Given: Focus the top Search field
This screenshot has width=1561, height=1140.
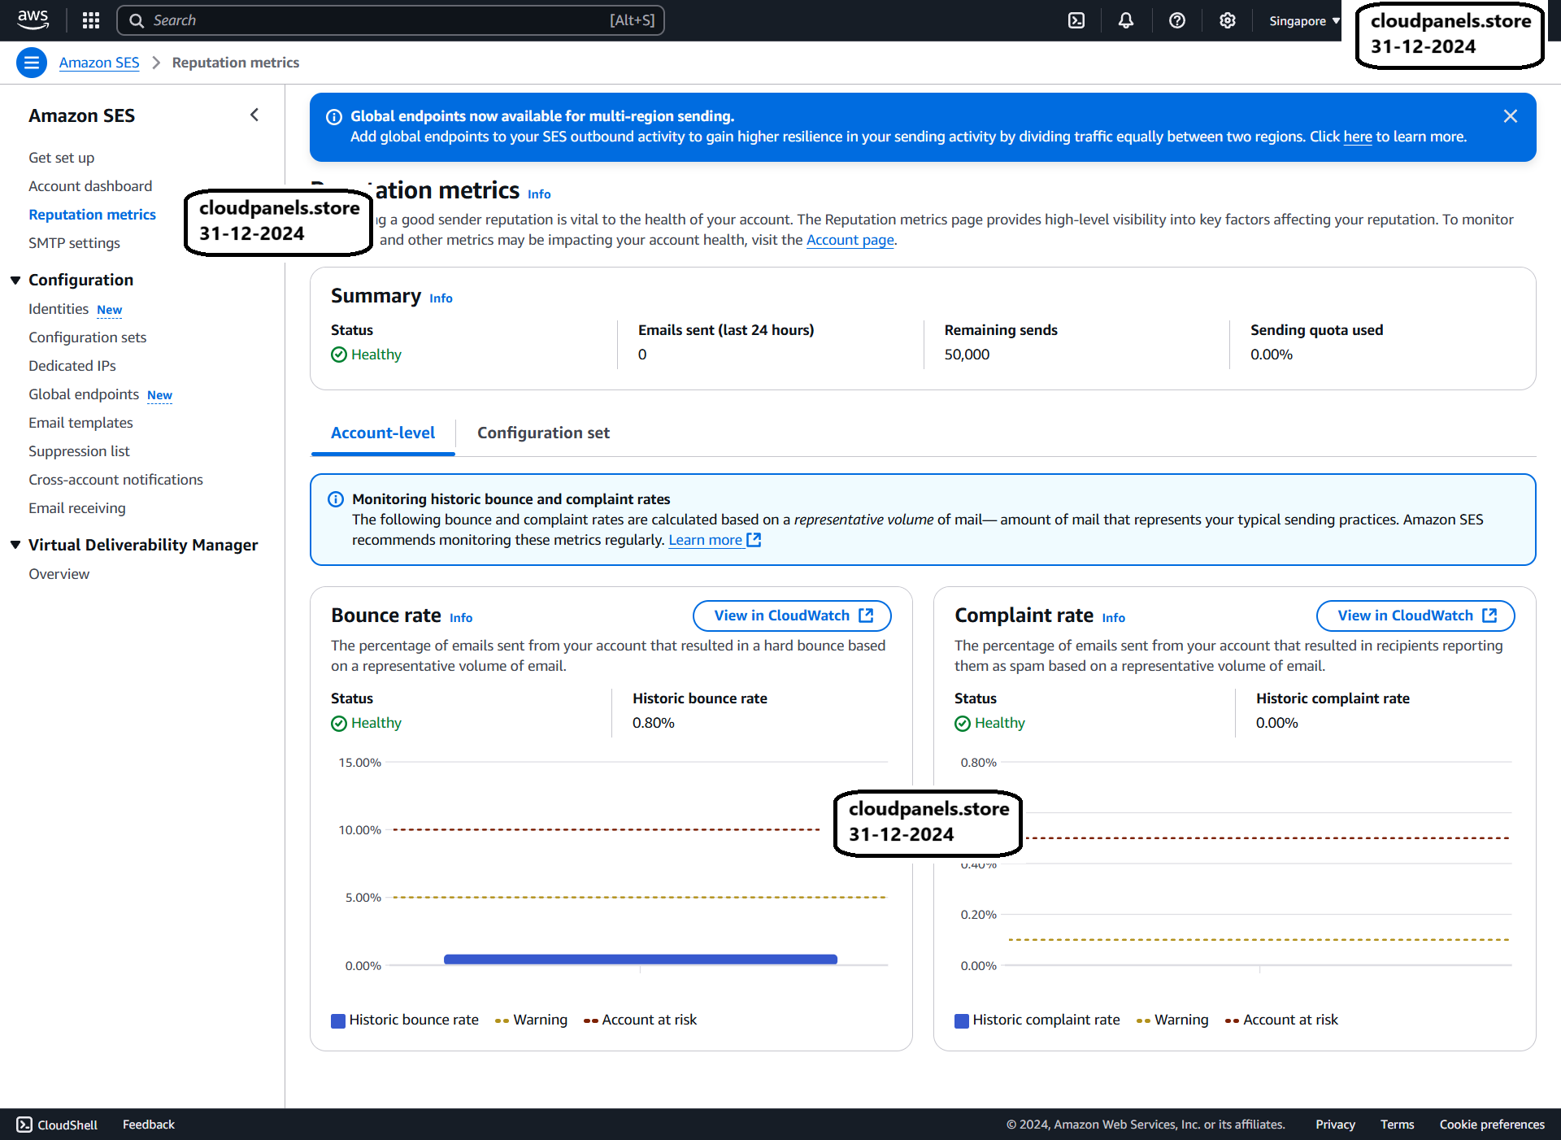Looking at the screenshot, I should pyautogui.click(x=390, y=20).
